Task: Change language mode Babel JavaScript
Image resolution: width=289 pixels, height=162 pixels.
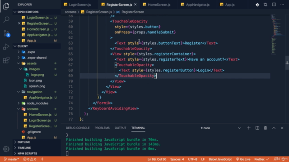Action: pos(220,159)
